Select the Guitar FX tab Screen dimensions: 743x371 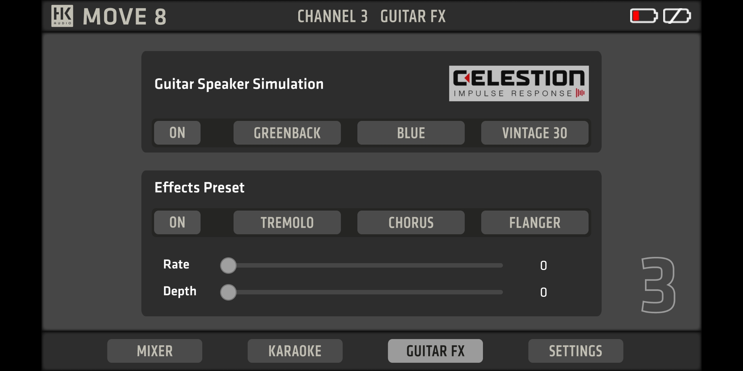pyautogui.click(x=435, y=351)
